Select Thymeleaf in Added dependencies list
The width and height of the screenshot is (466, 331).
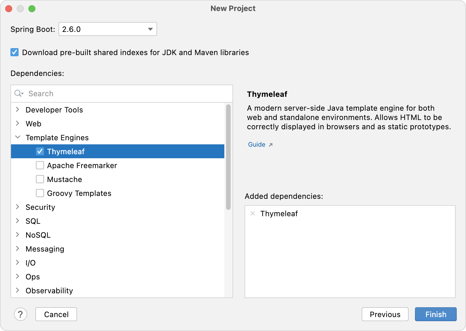click(279, 214)
